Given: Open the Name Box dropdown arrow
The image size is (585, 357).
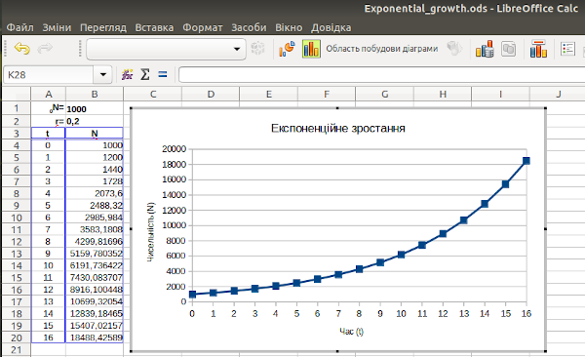Looking at the screenshot, I should tap(103, 75).
